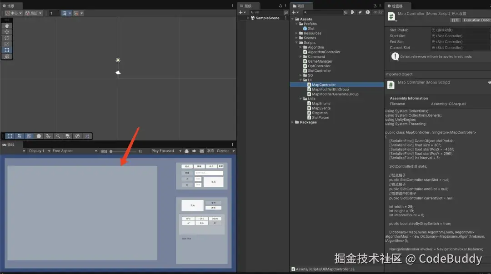Toggle grid snapping button in Scene toolbar
Image resolution: width=491 pixels, height=274 pixels.
tap(64, 13)
